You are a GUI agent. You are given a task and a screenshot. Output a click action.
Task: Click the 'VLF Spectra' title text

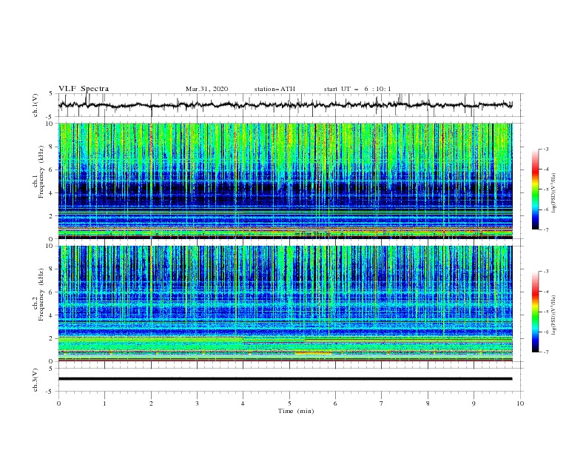[x=84, y=89]
